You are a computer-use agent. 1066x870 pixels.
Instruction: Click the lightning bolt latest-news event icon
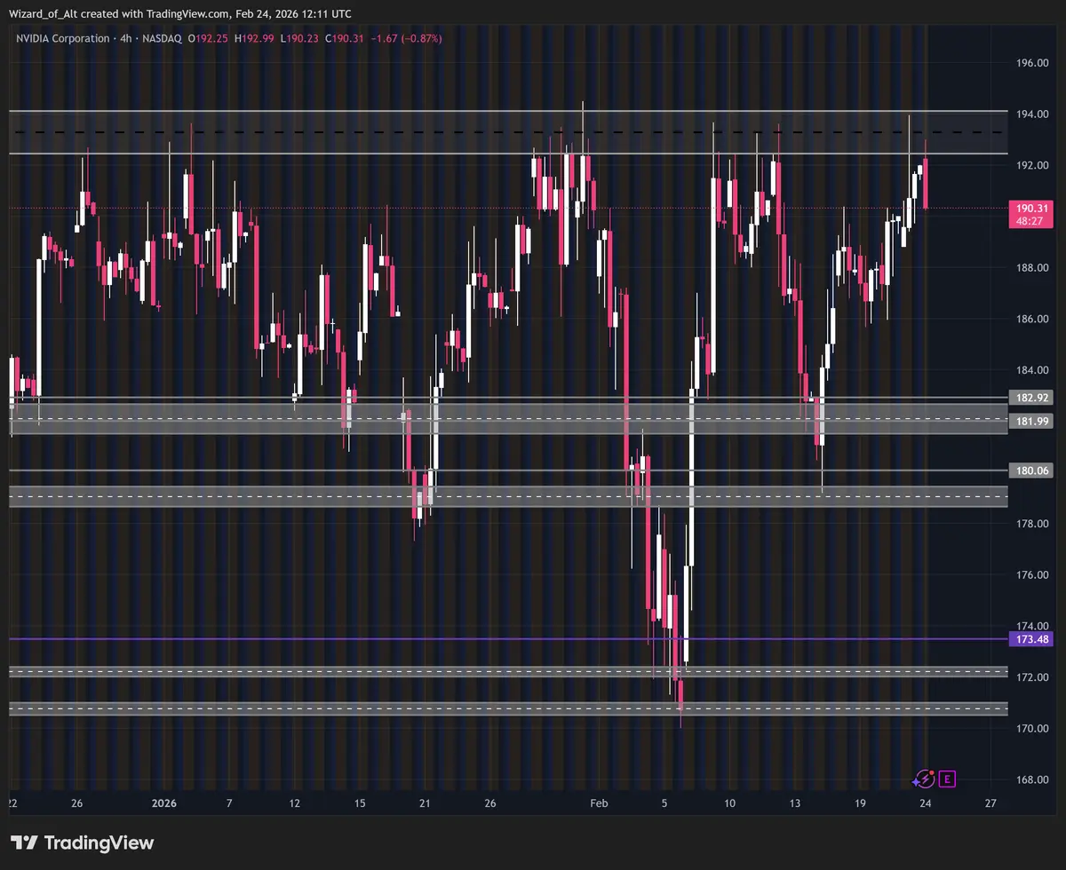[x=924, y=779]
